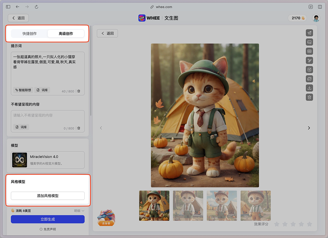Open browser page settings icon
This screenshot has width=328, height=238.
311,7
